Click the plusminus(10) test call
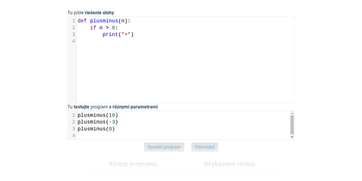The height and width of the screenshot is (181, 362). click(x=98, y=115)
